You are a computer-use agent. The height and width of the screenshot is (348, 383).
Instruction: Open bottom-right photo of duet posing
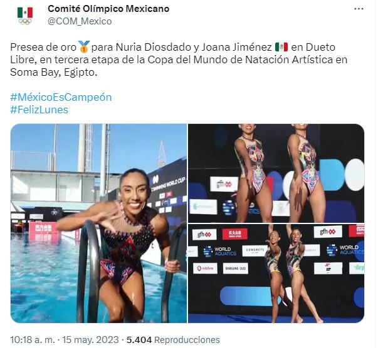pyautogui.click(x=276, y=274)
